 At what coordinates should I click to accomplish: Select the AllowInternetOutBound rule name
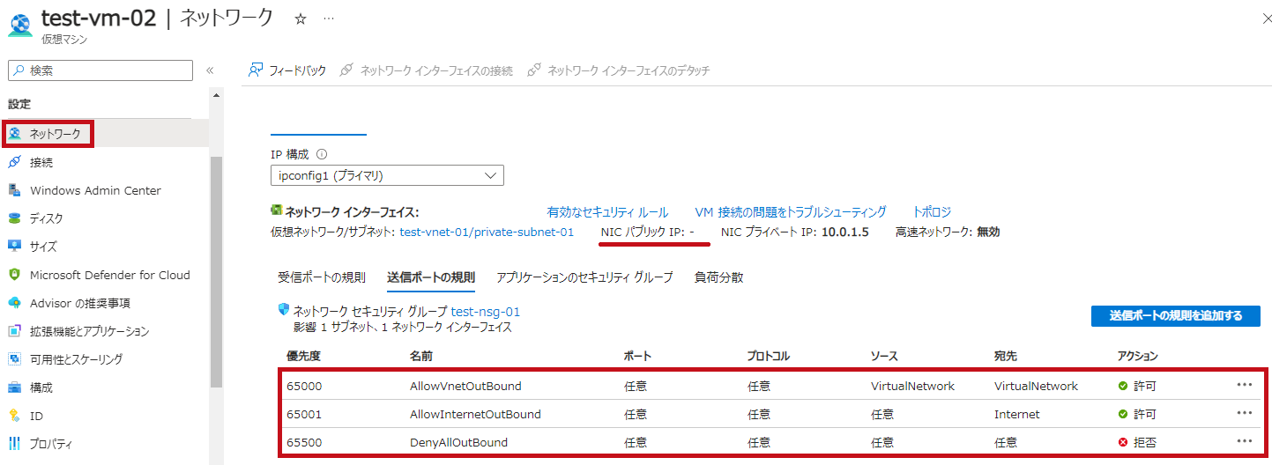[475, 414]
